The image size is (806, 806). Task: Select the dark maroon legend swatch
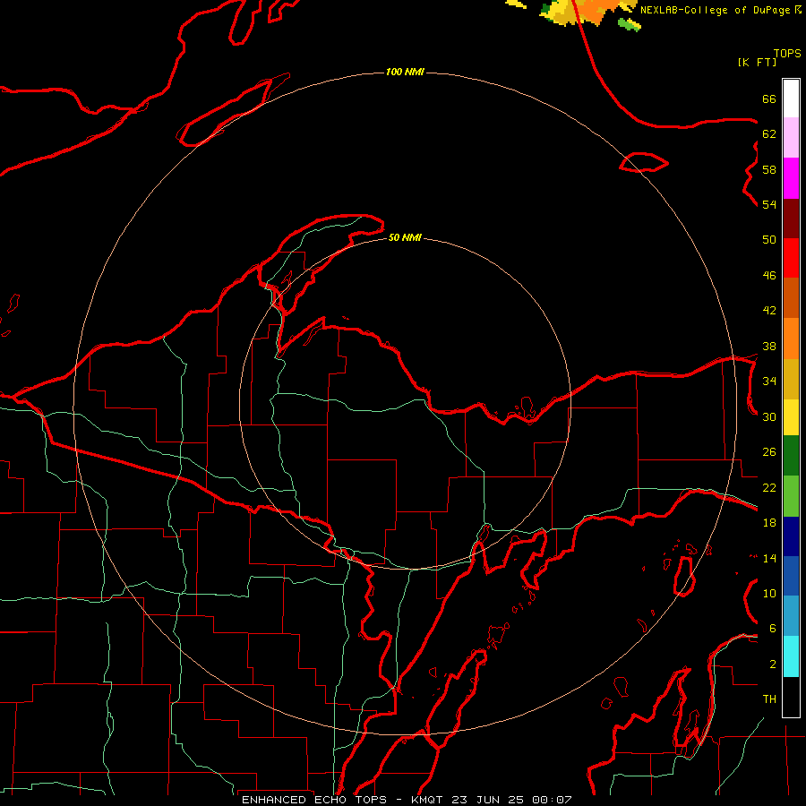coord(791,219)
